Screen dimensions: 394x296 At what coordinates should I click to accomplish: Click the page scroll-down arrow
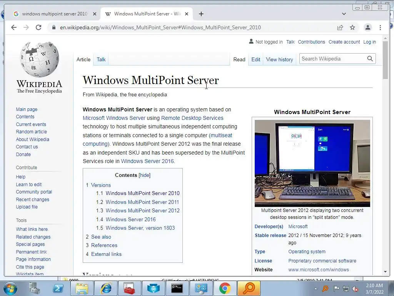pyautogui.click(x=385, y=272)
